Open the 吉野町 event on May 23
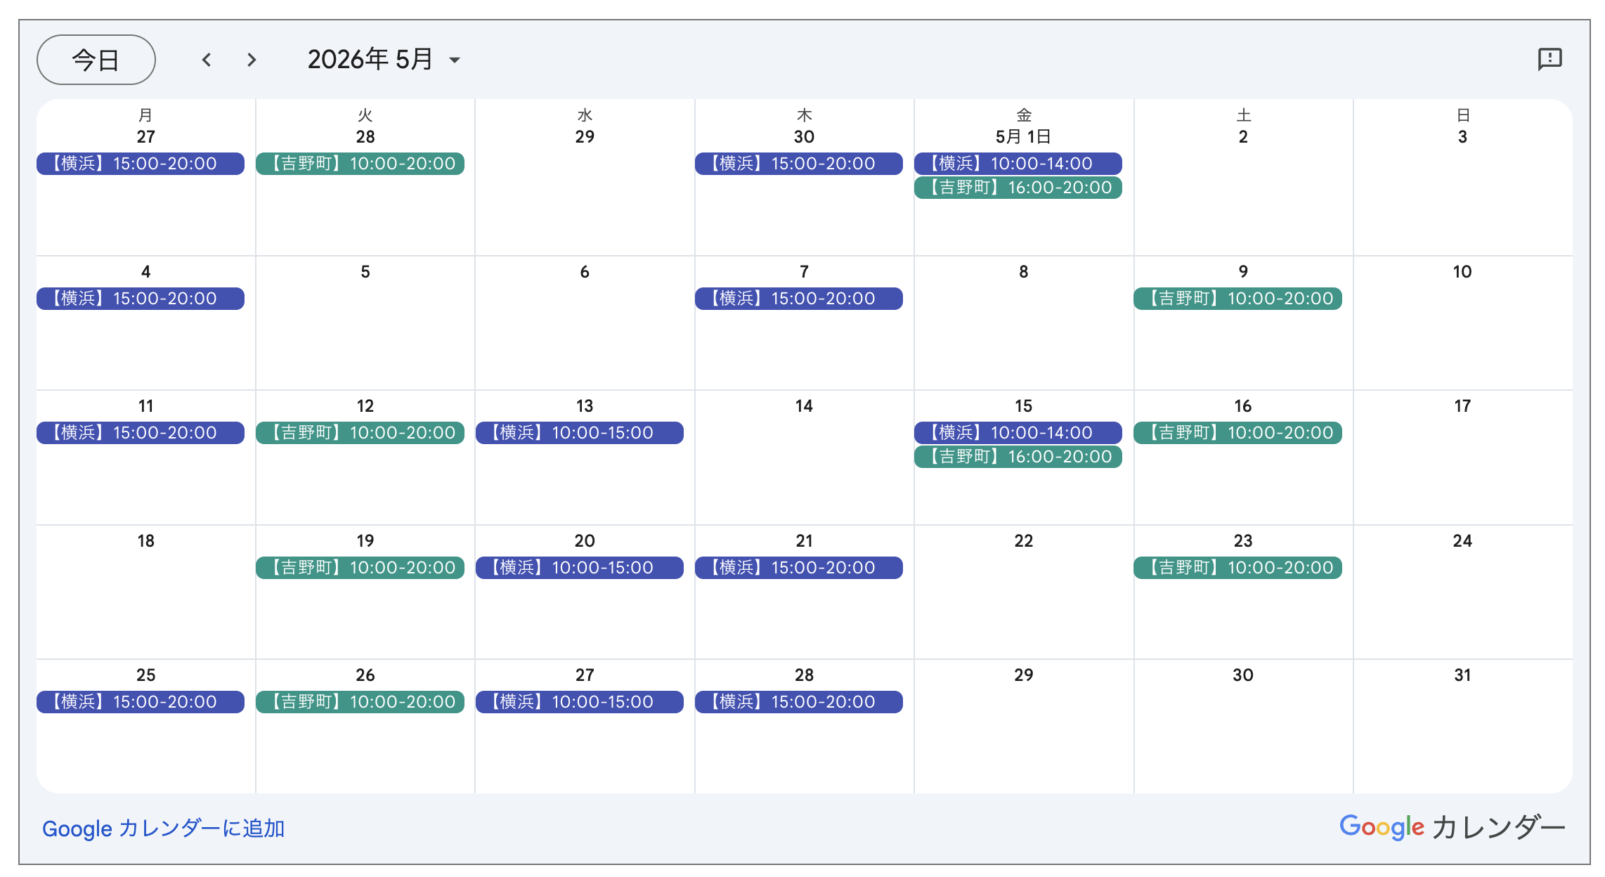The width and height of the screenshot is (1605, 877). click(1237, 568)
